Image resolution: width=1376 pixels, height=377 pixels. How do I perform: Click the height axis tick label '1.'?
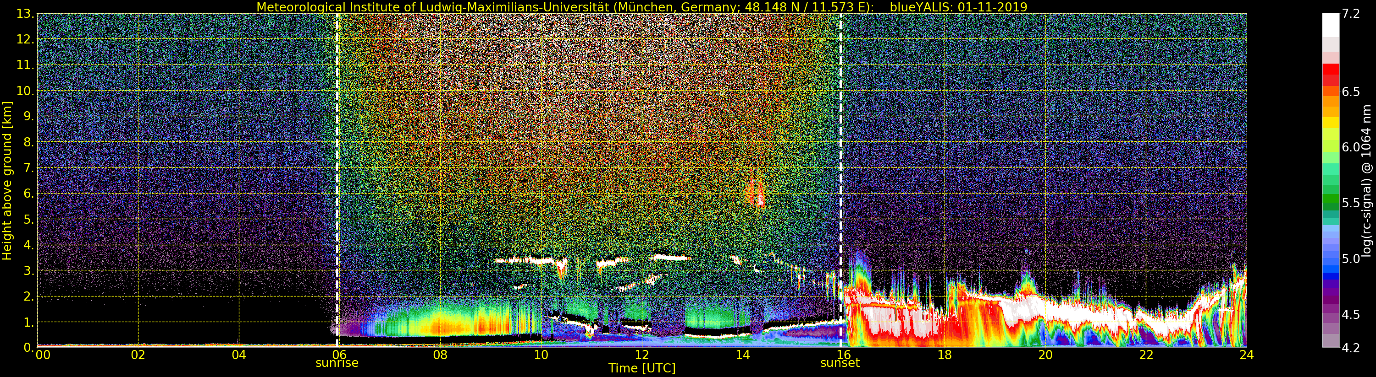click(29, 322)
